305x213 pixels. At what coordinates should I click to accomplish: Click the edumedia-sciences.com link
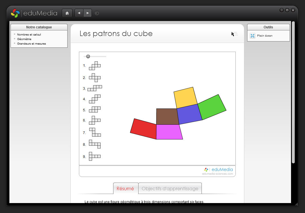coord(217,174)
